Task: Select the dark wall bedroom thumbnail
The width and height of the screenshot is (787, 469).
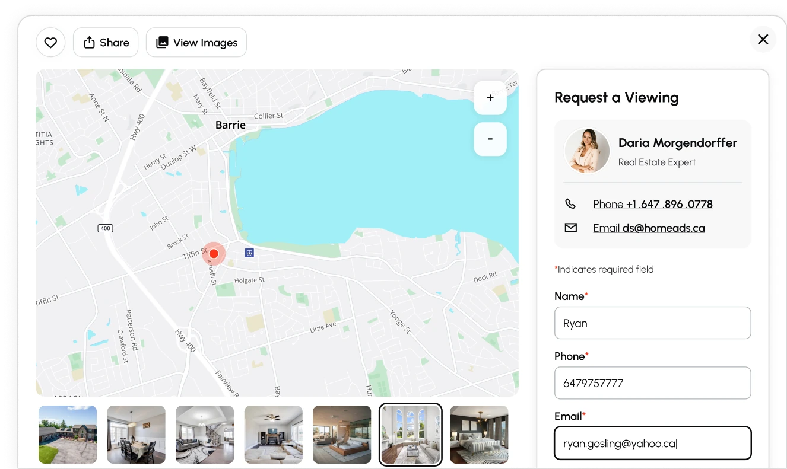Action: [479, 435]
